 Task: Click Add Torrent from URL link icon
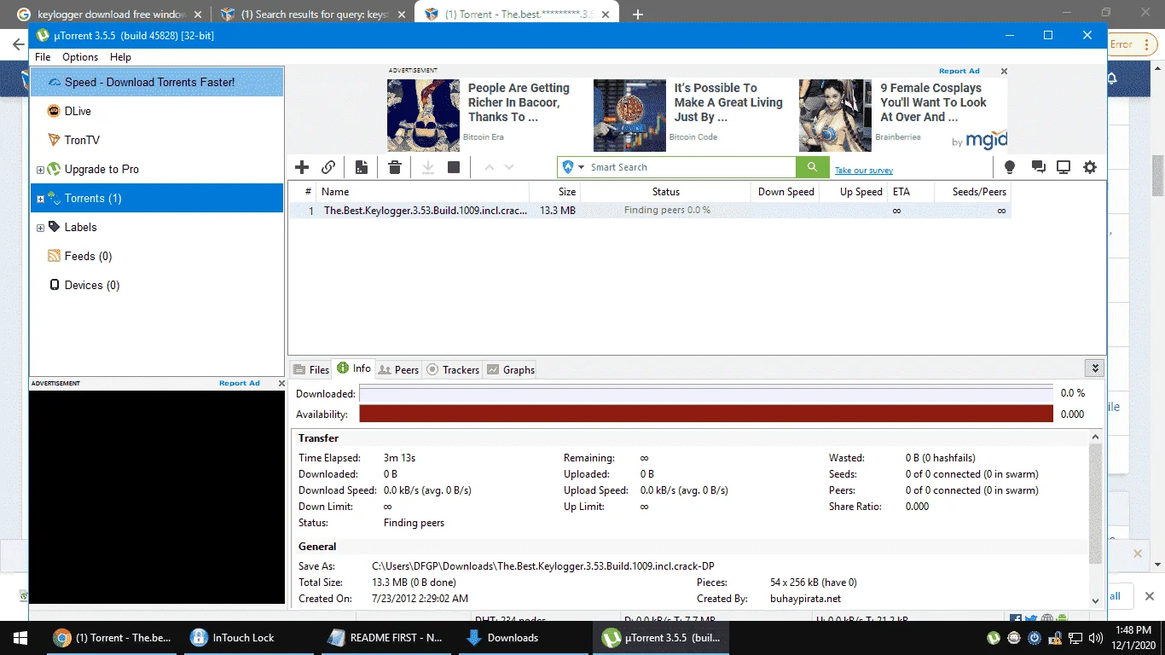tap(328, 167)
